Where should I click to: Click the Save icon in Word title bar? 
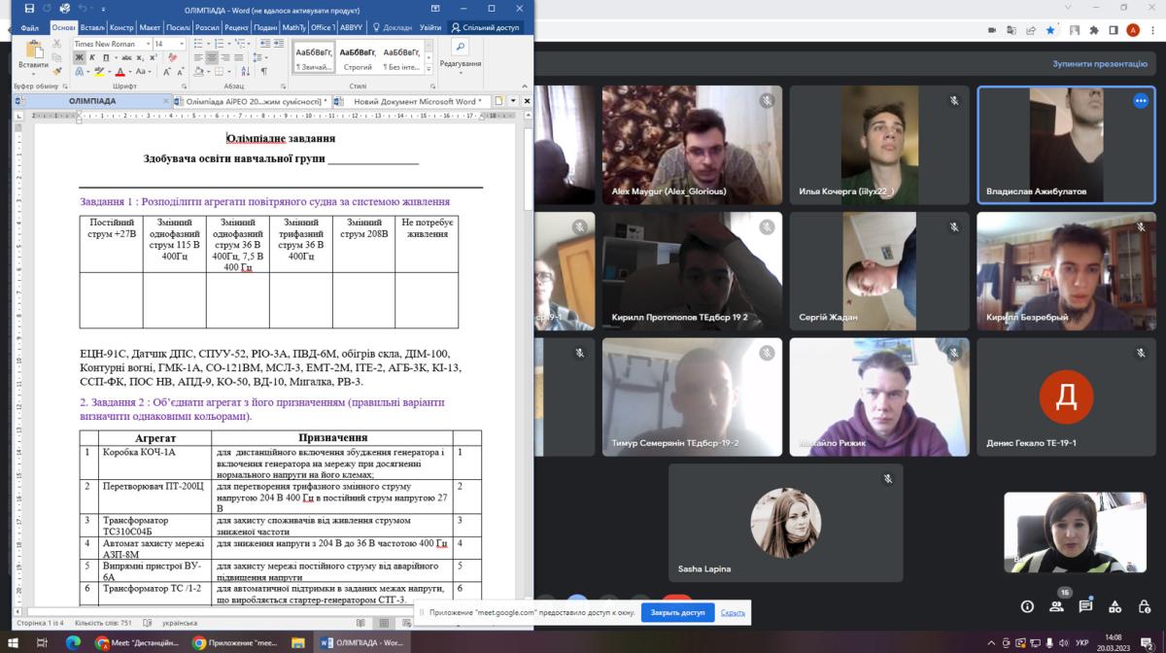pyautogui.click(x=29, y=9)
